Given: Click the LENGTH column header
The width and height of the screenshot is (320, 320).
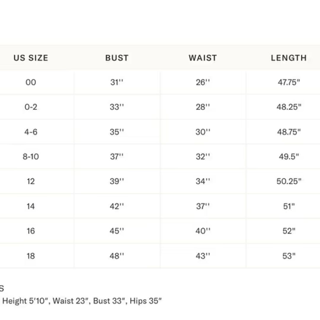Looking at the screenshot, I should pos(289,58).
